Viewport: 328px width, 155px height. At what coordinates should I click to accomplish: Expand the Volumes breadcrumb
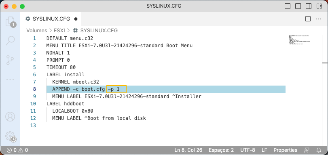coord(37,31)
